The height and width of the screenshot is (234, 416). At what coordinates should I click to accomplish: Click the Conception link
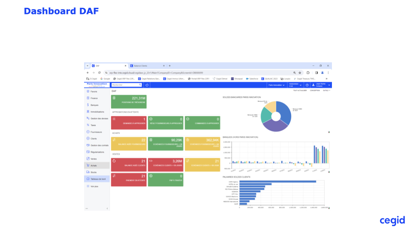(x=315, y=91)
